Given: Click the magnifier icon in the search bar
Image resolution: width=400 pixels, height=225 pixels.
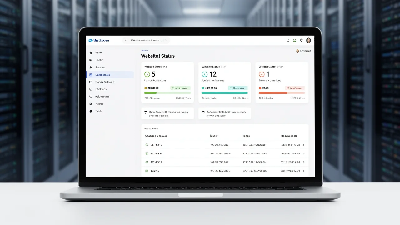Looking at the screenshot, I should [x=126, y=40].
